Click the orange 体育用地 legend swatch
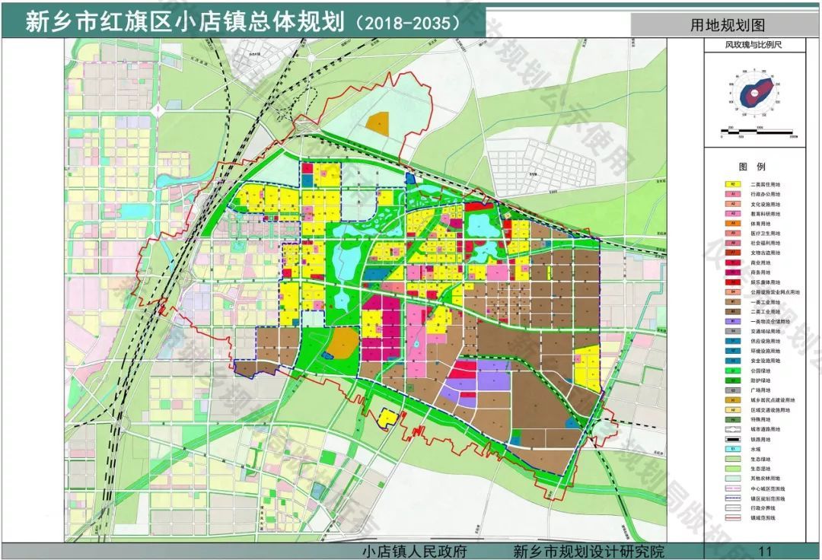Viewport: 822px width, 560px height. tap(733, 224)
